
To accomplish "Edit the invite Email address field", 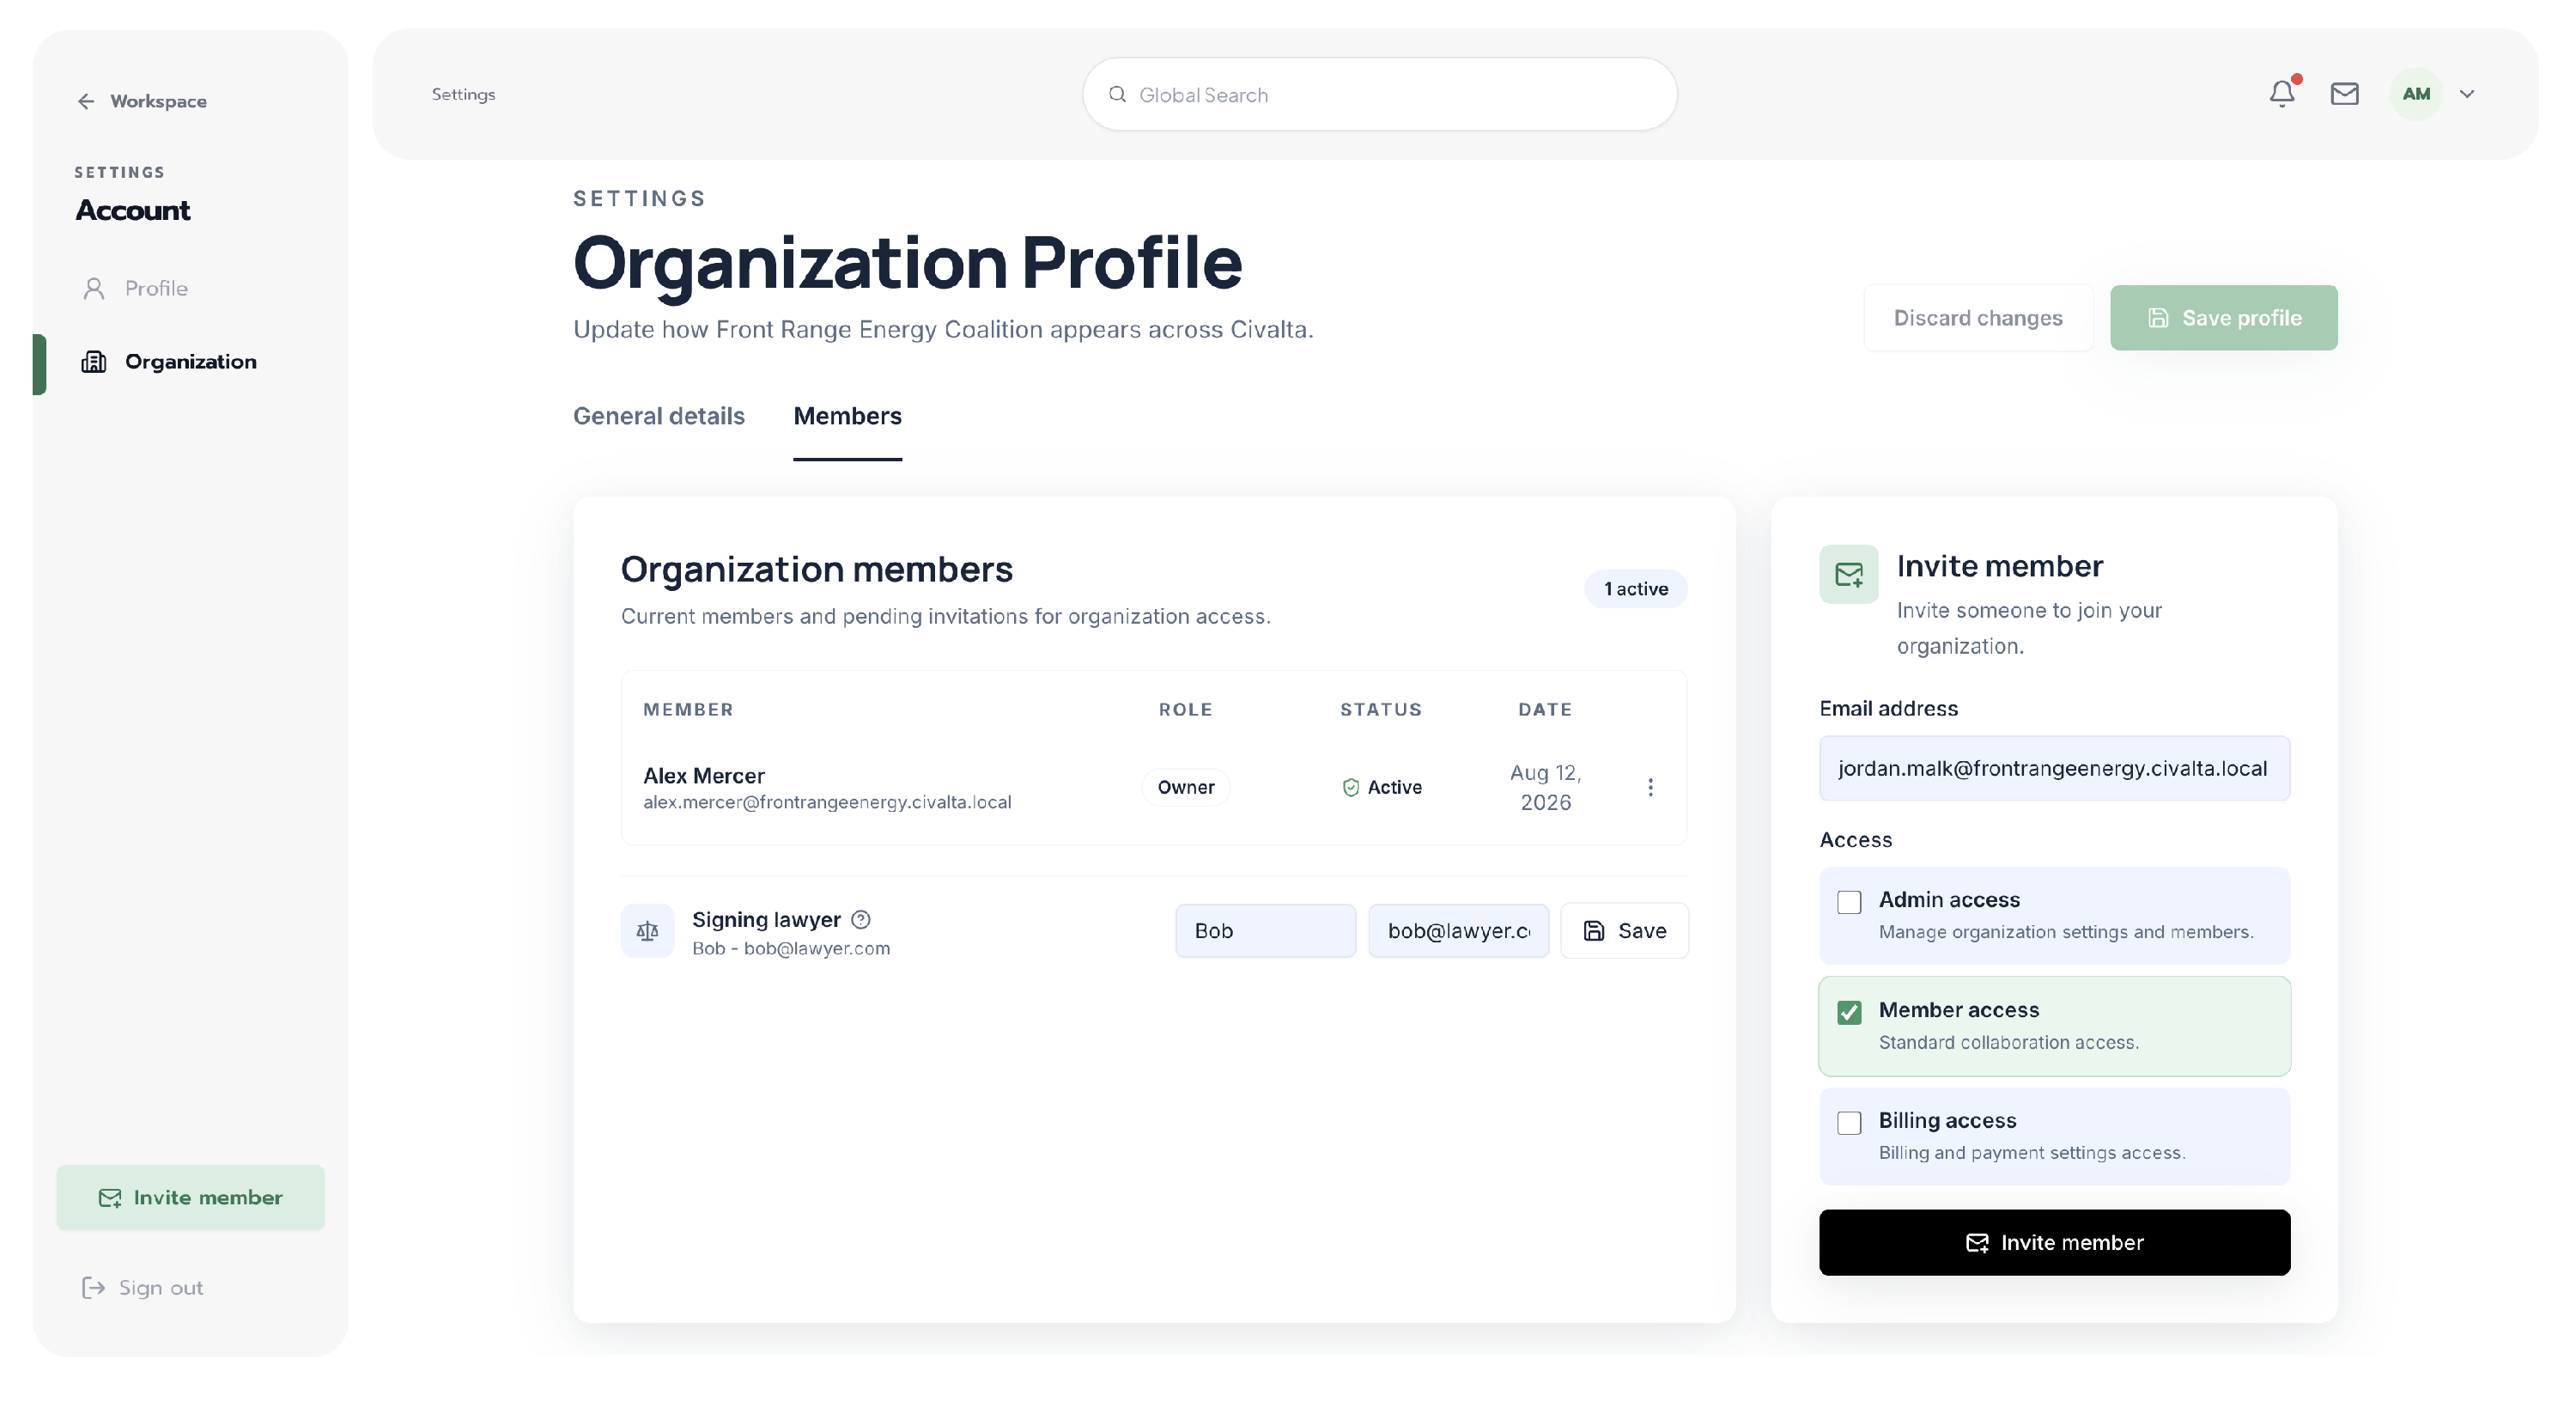I will coord(2054,769).
